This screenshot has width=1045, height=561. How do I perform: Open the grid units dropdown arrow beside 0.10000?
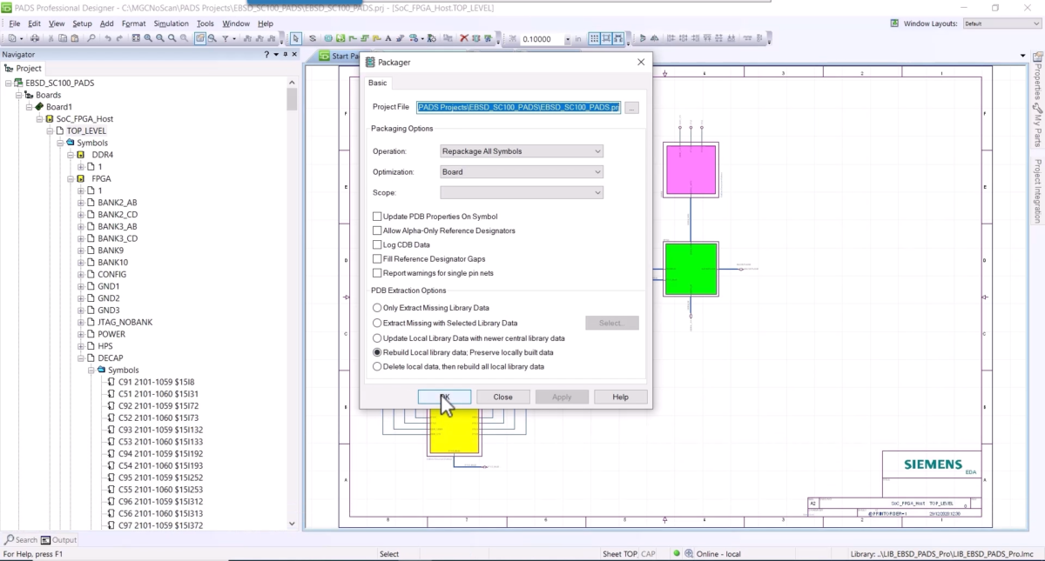click(568, 38)
